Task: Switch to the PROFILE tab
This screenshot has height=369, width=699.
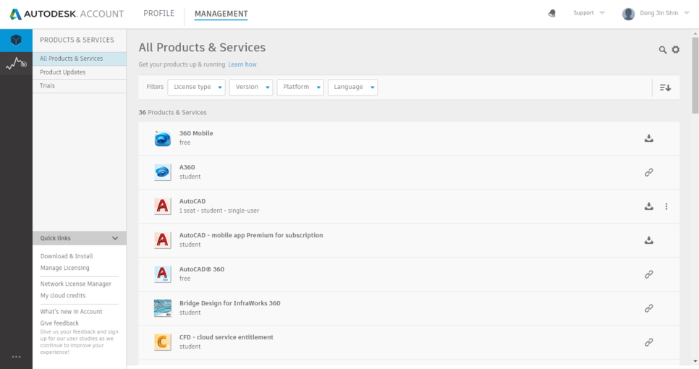Action: pyautogui.click(x=158, y=13)
